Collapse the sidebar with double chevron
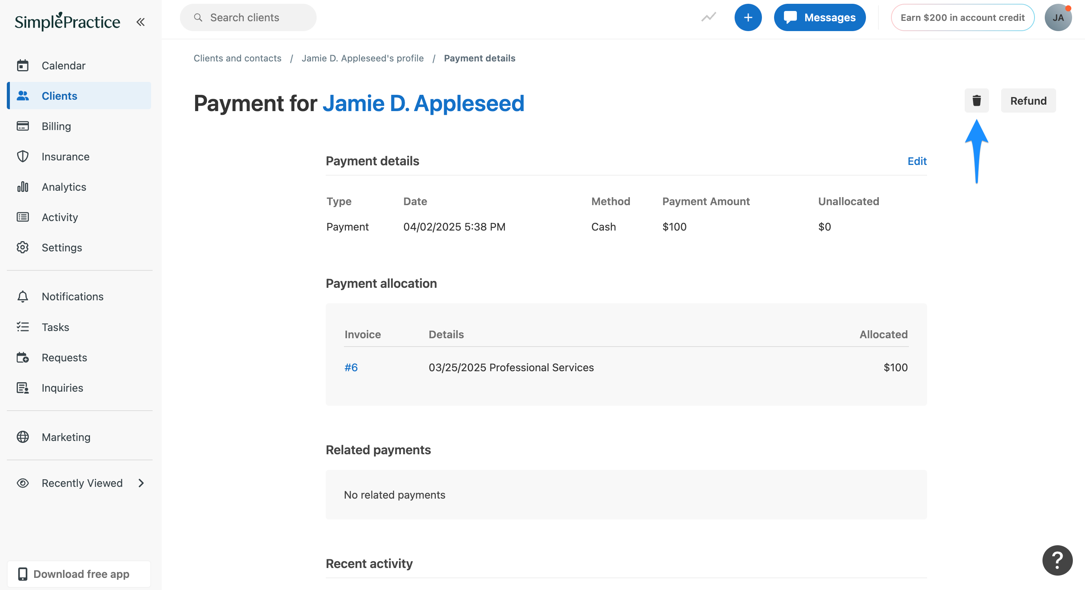 (x=141, y=22)
